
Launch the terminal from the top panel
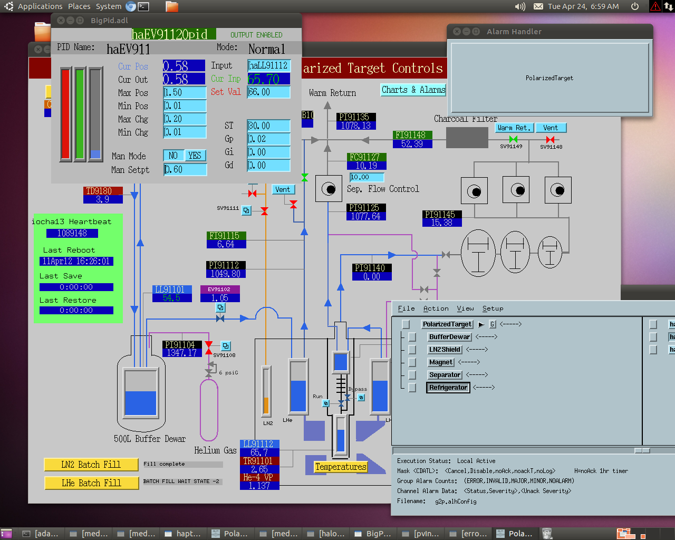pyautogui.click(x=143, y=6)
